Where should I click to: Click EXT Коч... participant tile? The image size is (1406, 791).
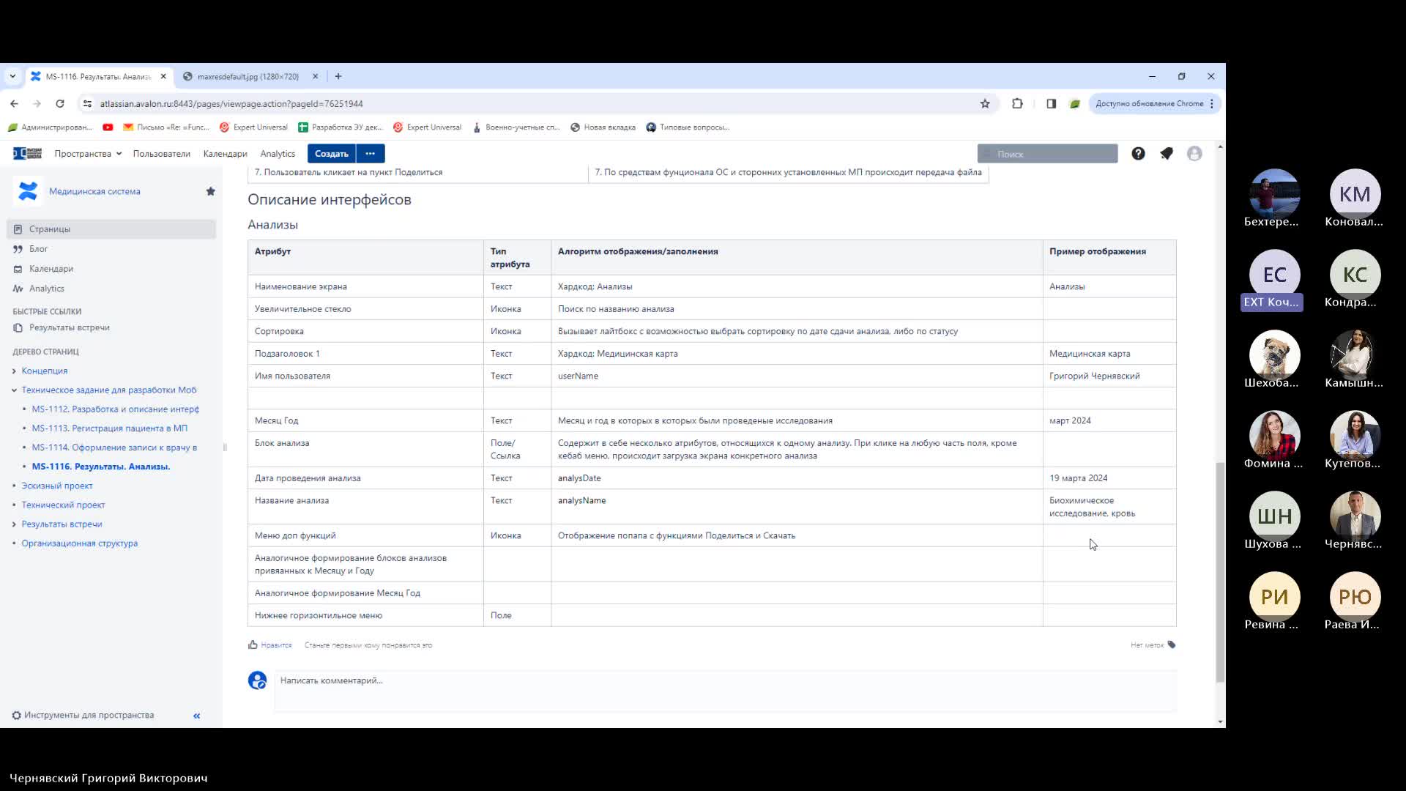[x=1274, y=280]
